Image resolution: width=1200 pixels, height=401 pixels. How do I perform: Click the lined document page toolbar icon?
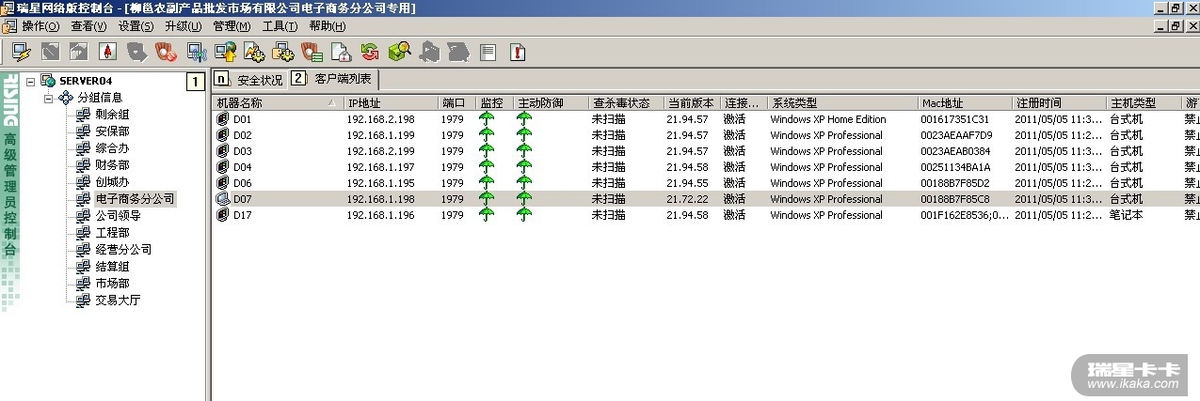[488, 52]
